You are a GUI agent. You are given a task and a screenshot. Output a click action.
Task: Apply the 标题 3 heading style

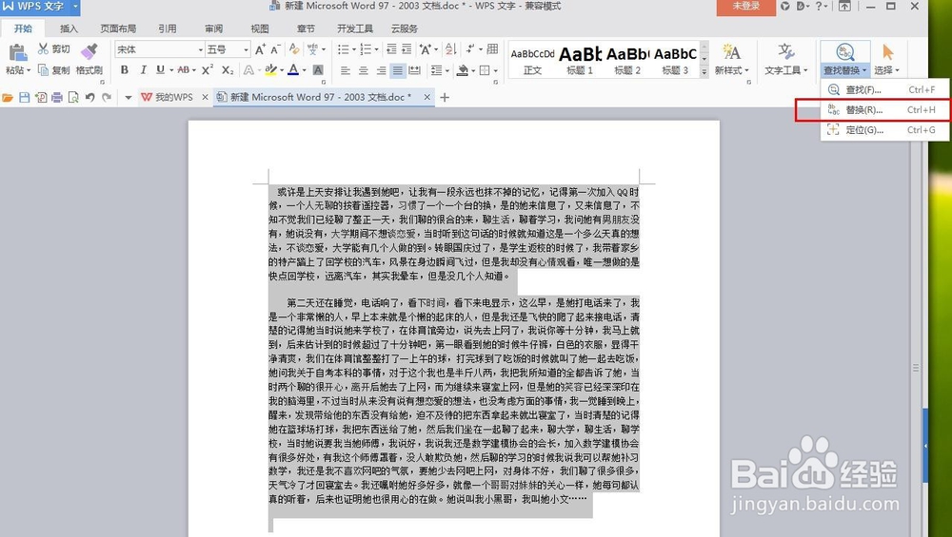675,61
